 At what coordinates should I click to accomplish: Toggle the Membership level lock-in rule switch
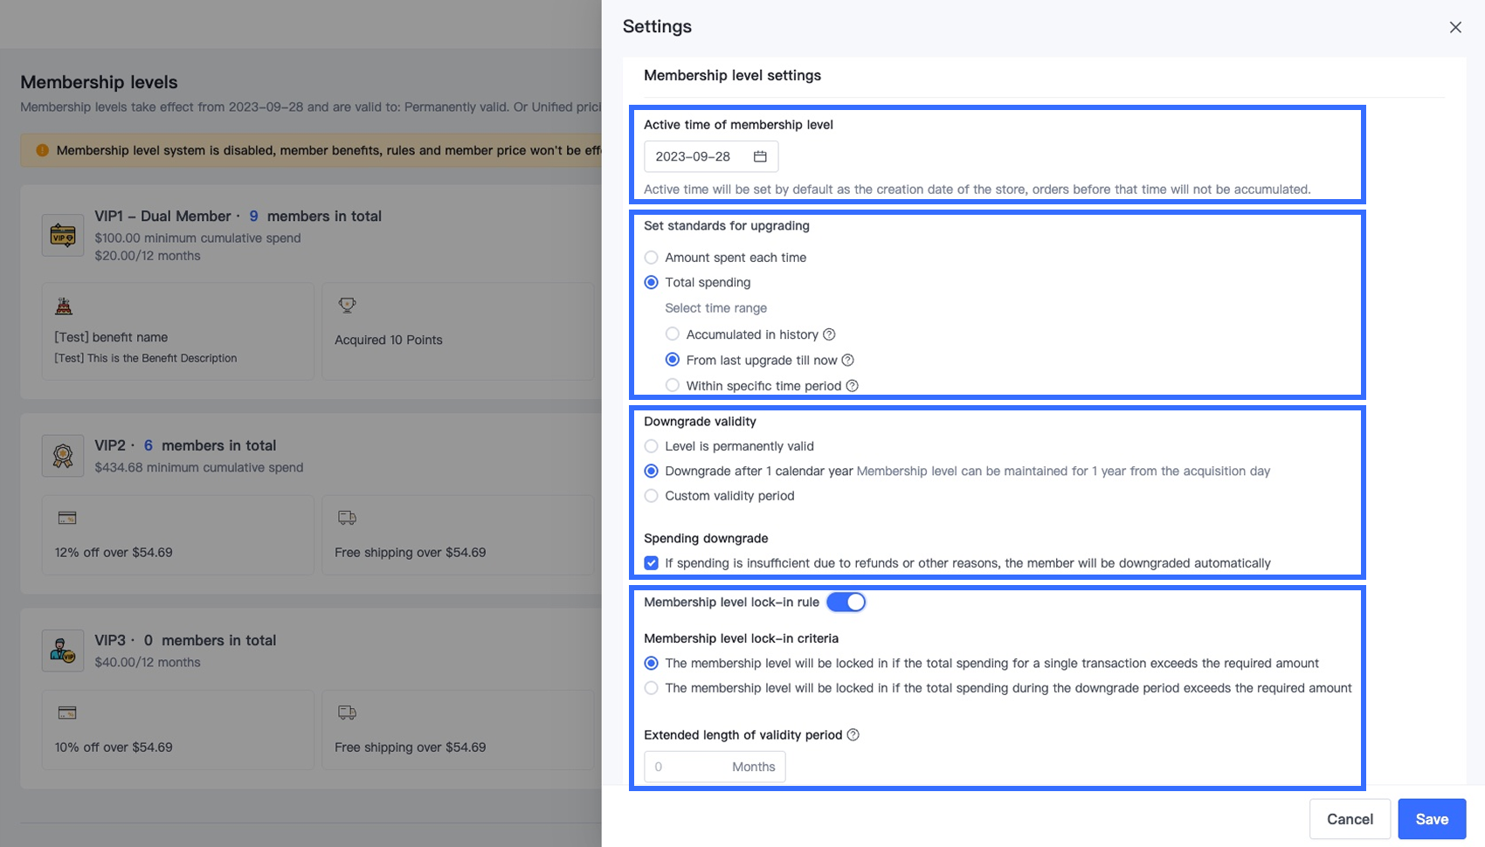pyautogui.click(x=846, y=603)
